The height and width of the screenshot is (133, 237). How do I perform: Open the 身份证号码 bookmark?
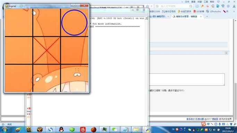(169, 11)
